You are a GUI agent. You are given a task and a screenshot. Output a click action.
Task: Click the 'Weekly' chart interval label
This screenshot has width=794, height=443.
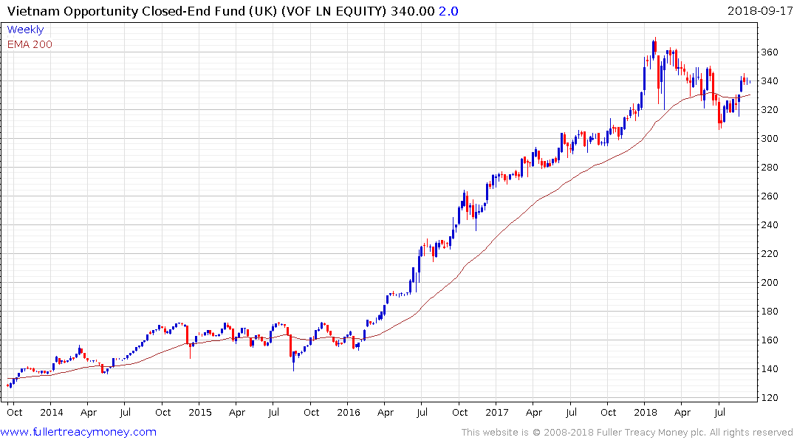[x=25, y=30]
